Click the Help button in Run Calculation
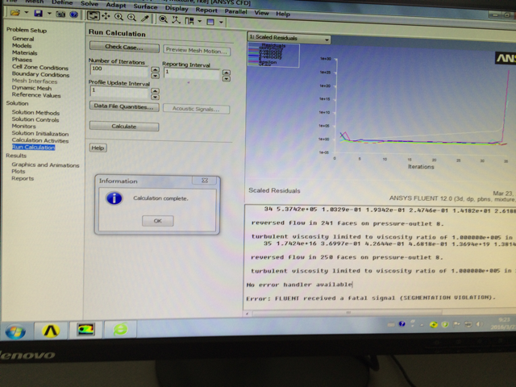This screenshot has width=516, height=387. 98,148
